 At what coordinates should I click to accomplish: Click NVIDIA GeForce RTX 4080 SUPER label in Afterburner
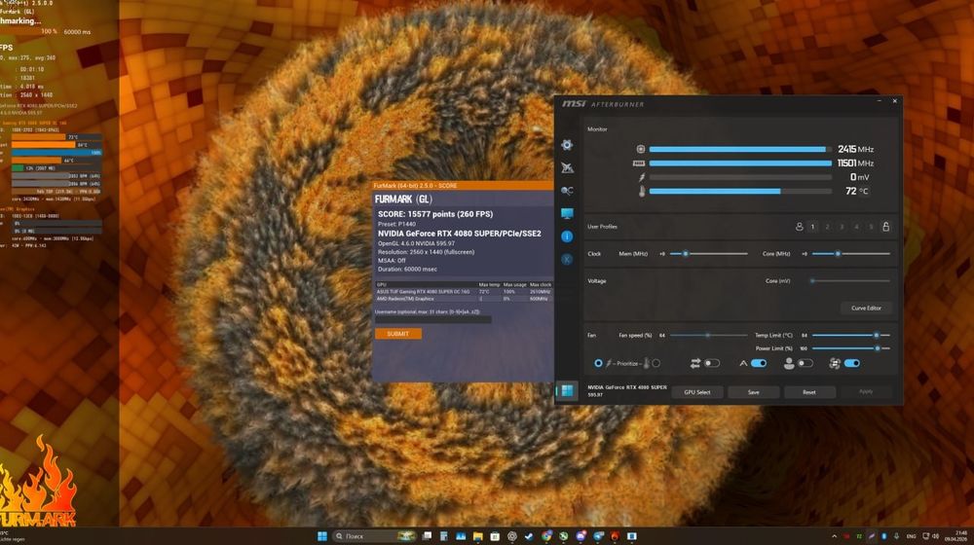627,387
